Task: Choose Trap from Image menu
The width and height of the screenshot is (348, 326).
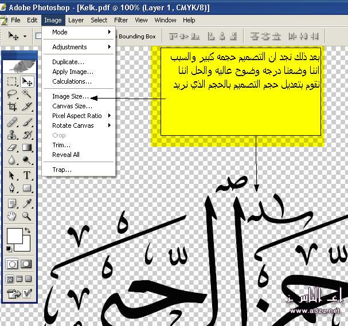Action: [x=79, y=170]
